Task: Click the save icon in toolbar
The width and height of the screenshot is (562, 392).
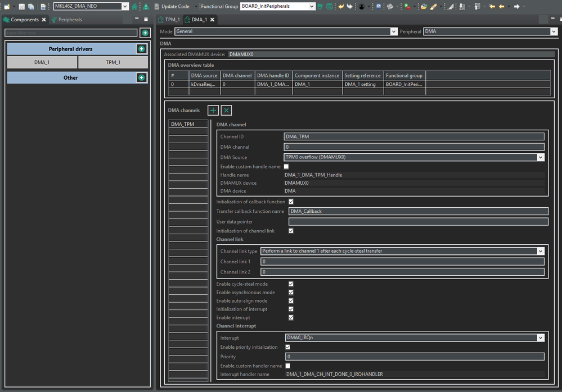Action: coord(21,6)
